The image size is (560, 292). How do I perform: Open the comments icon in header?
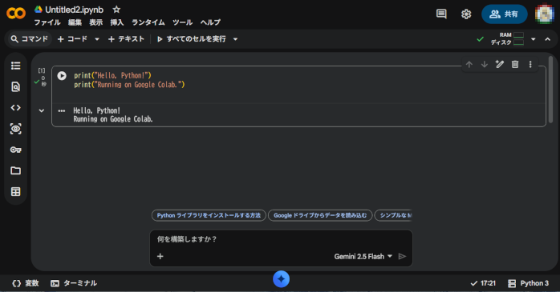[441, 14]
